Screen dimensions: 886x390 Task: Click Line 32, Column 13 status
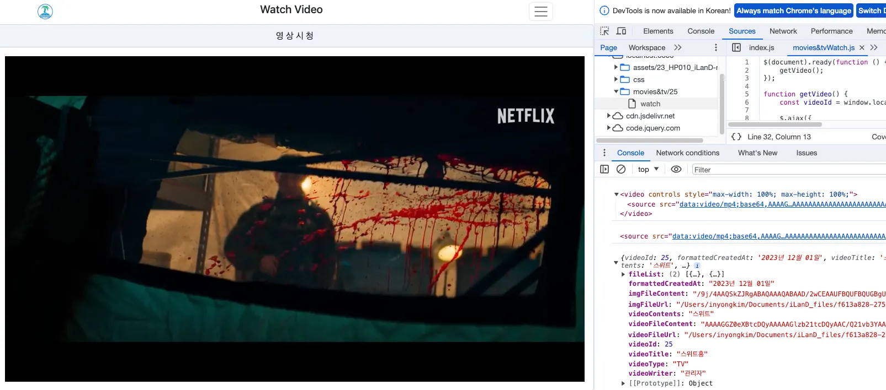pos(779,137)
